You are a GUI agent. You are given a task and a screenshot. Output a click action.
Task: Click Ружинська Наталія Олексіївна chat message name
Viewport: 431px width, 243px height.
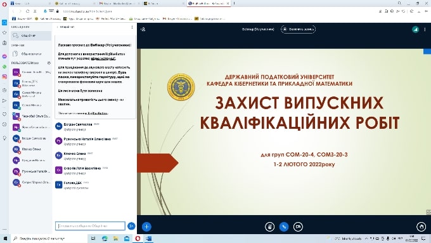[87, 139]
